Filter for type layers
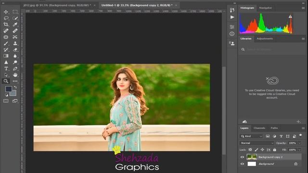Image resolution: width=308 pixels, height=173 pixels. (281, 136)
